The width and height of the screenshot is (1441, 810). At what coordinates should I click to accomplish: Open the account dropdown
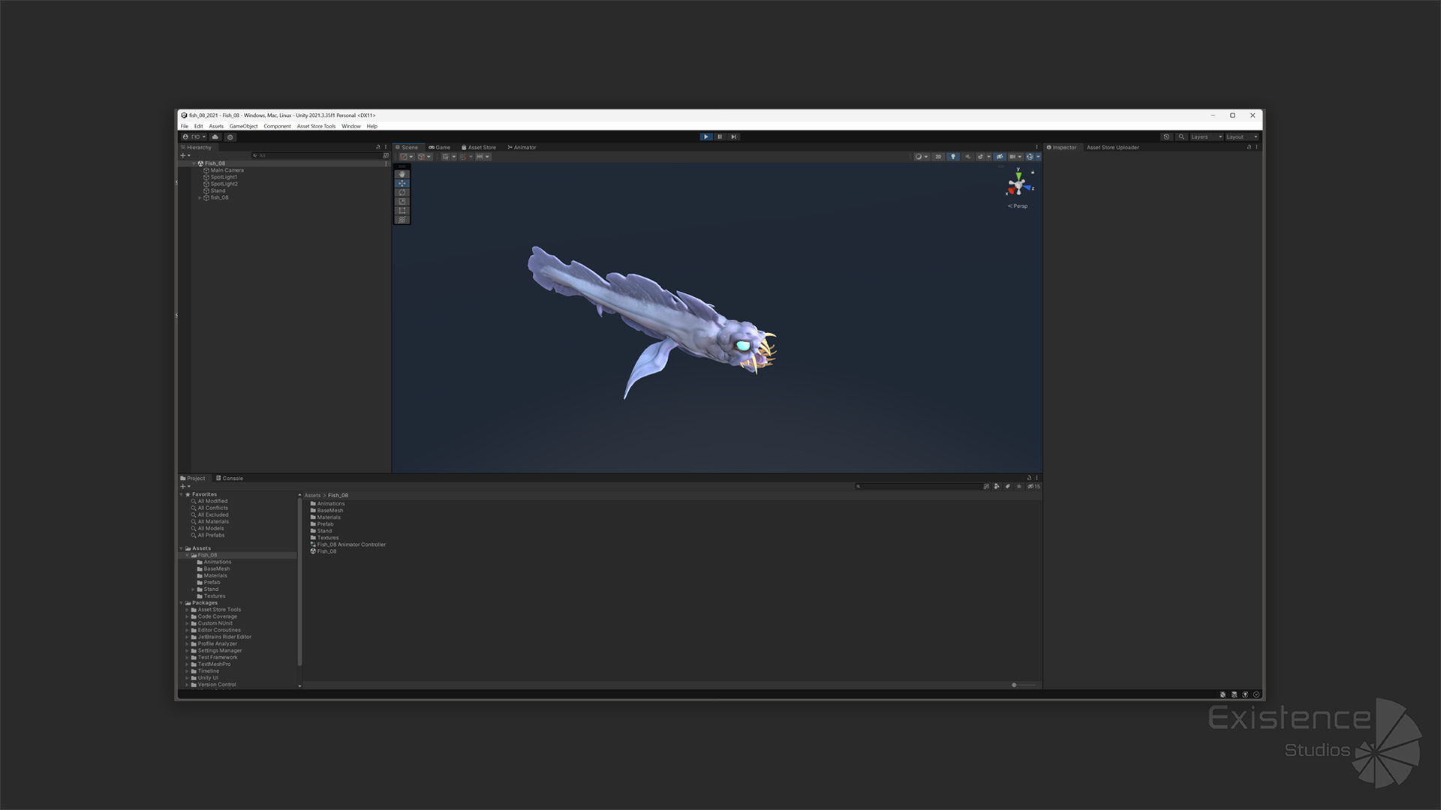click(x=194, y=137)
